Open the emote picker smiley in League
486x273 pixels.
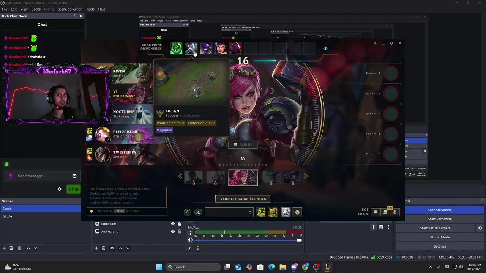click(297, 212)
